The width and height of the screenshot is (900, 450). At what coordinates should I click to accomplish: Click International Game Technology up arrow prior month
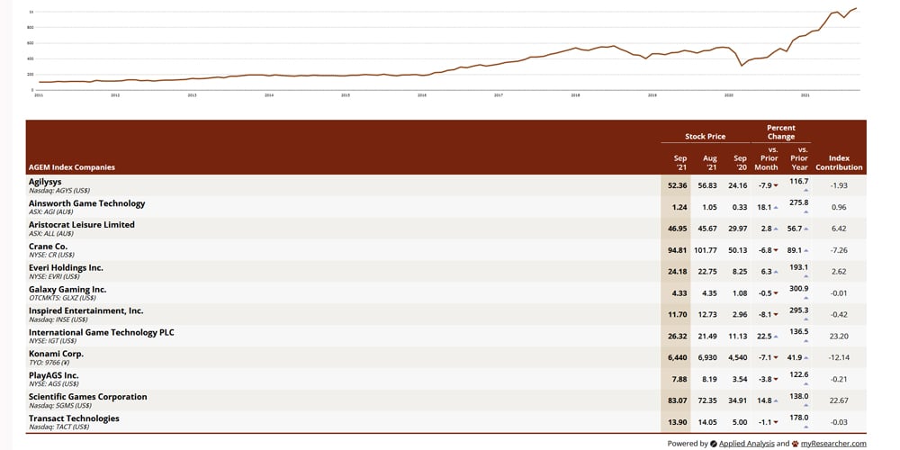pos(776,337)
